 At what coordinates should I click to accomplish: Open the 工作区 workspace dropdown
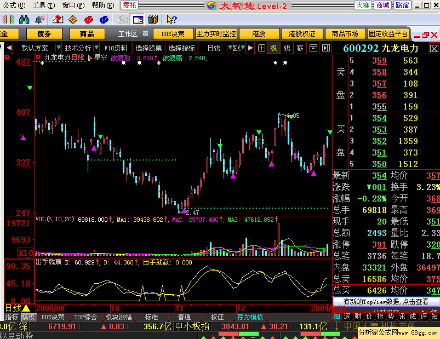tap(145, 33)
